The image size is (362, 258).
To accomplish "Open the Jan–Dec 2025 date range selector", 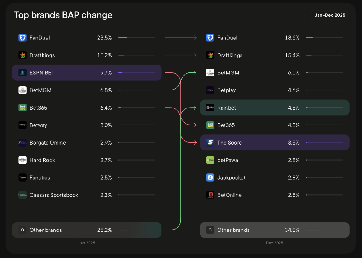I will [329, 15].
